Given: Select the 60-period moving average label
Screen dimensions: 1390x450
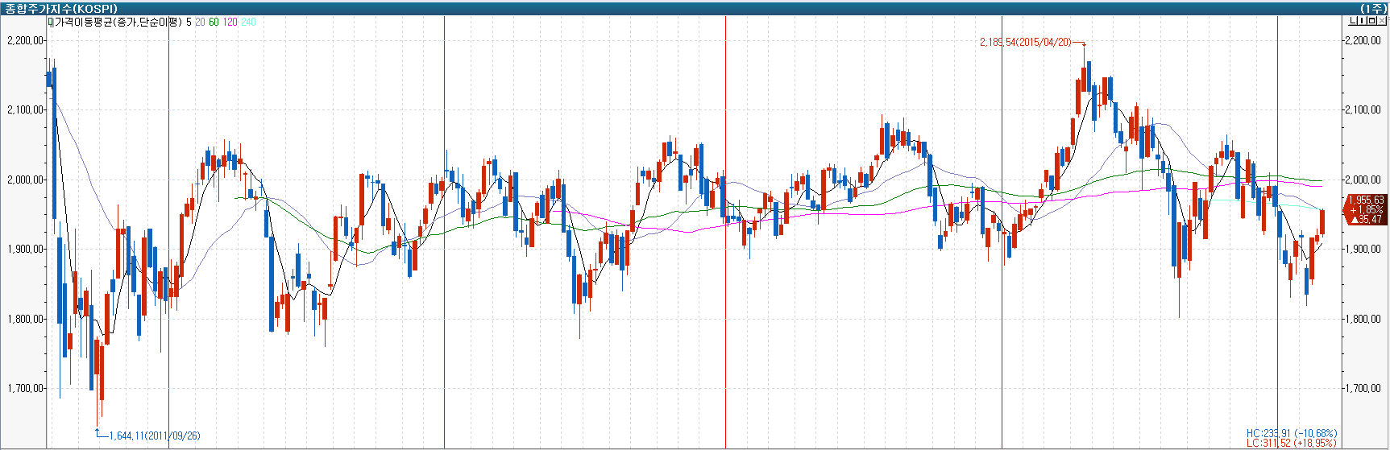Looking at the screenshot, I should pos(214,23).
